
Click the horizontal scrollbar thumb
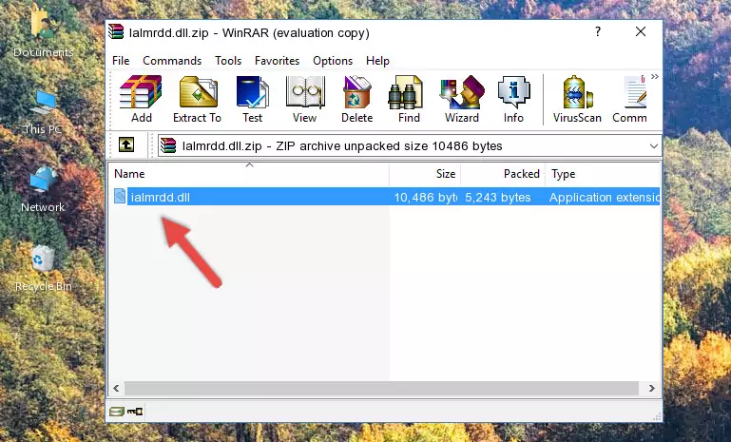pos(381,388)
